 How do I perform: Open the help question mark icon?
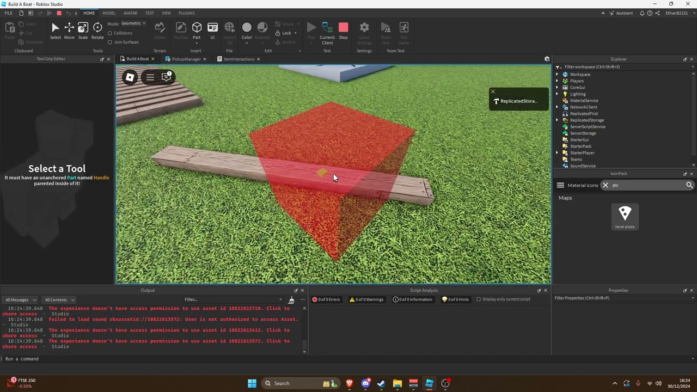[650, 13]
